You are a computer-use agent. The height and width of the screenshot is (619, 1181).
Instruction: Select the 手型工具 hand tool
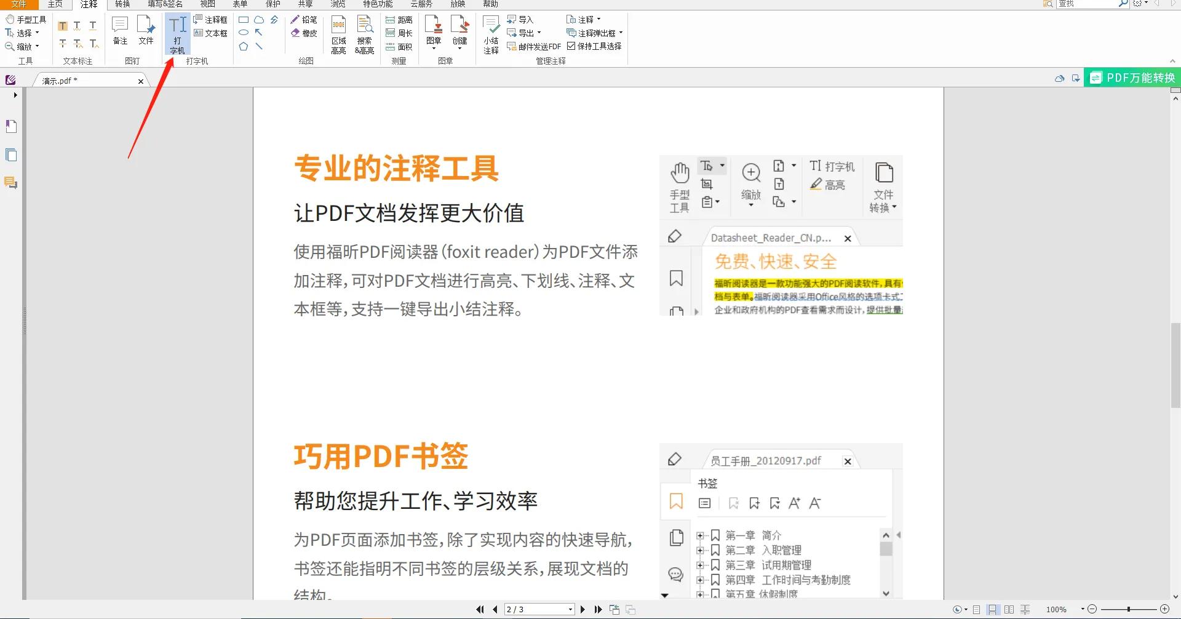click(26, 20)
